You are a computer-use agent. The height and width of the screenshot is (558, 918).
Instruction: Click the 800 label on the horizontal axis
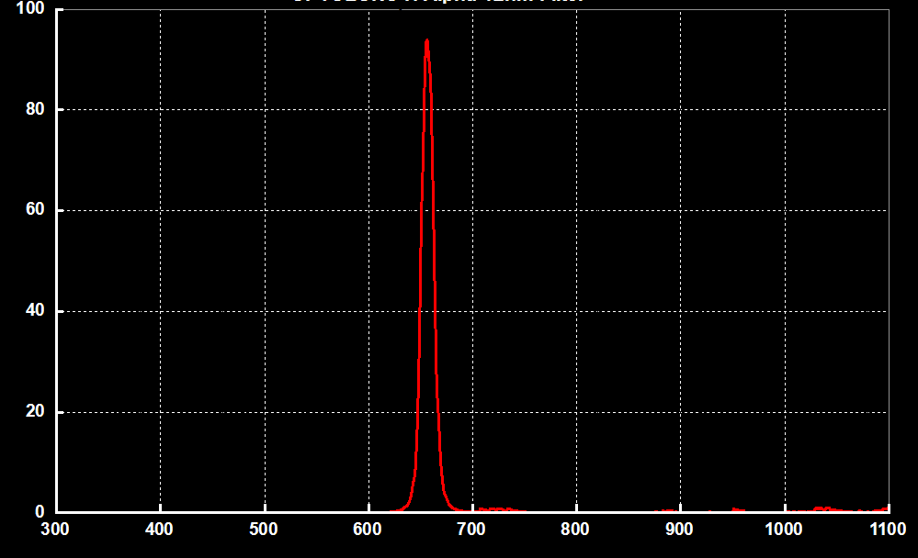click(575, 530)
